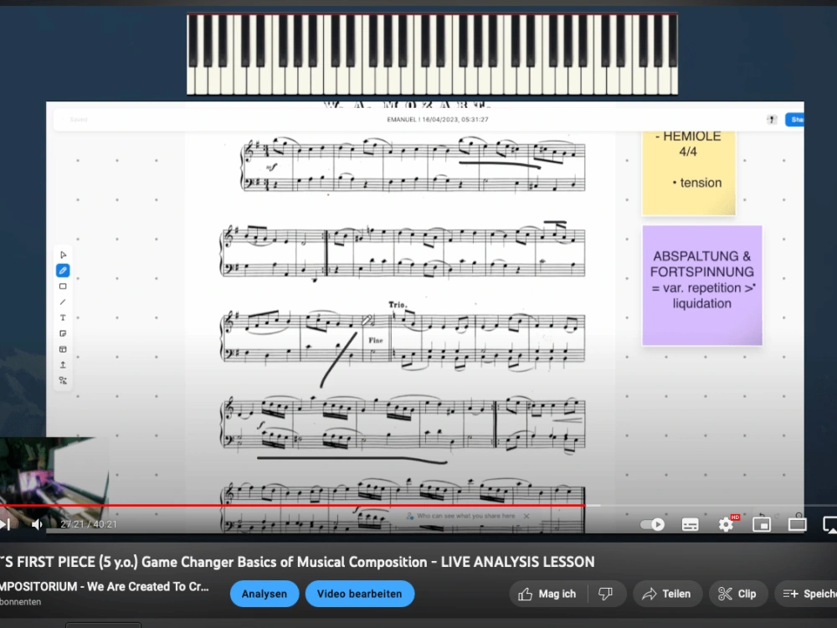Click the Video bearbeiten button

click(360, 594)
